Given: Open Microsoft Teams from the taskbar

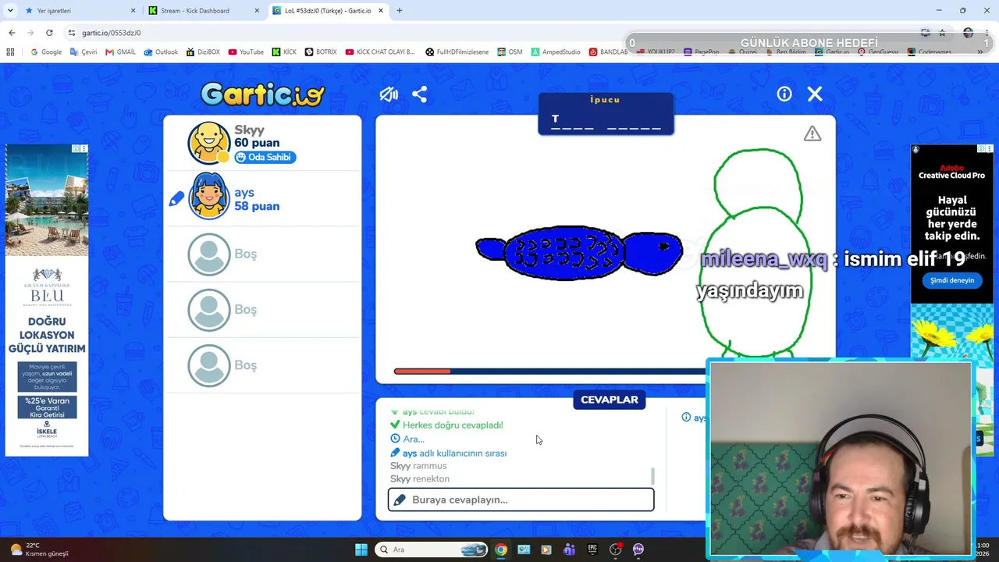Looking at the screenshot, I should pyautogui.click(x=569, y=550).
